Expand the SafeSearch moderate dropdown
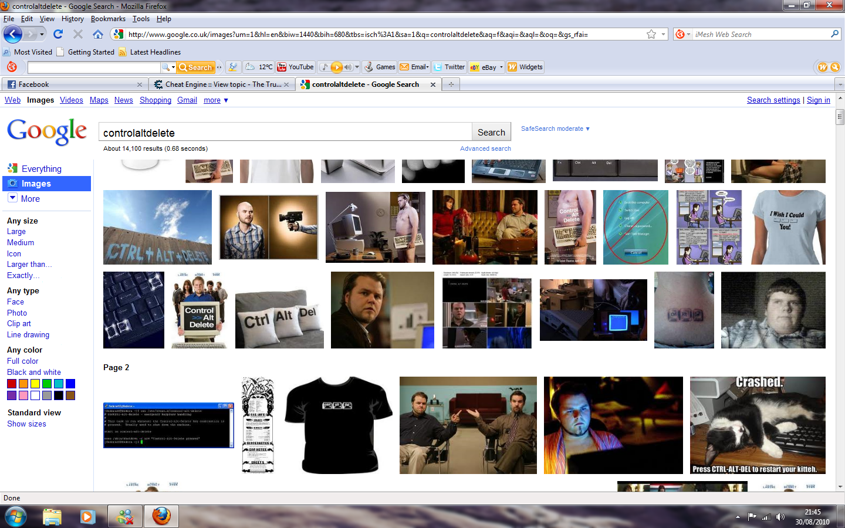The height and width of the screenshot is (528, 845). [x=555, y=128]
